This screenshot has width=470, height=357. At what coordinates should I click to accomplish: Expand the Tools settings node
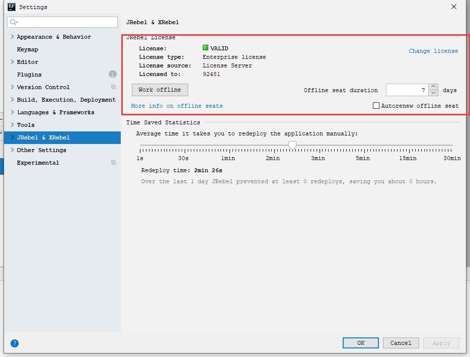[x=12, y=125]
